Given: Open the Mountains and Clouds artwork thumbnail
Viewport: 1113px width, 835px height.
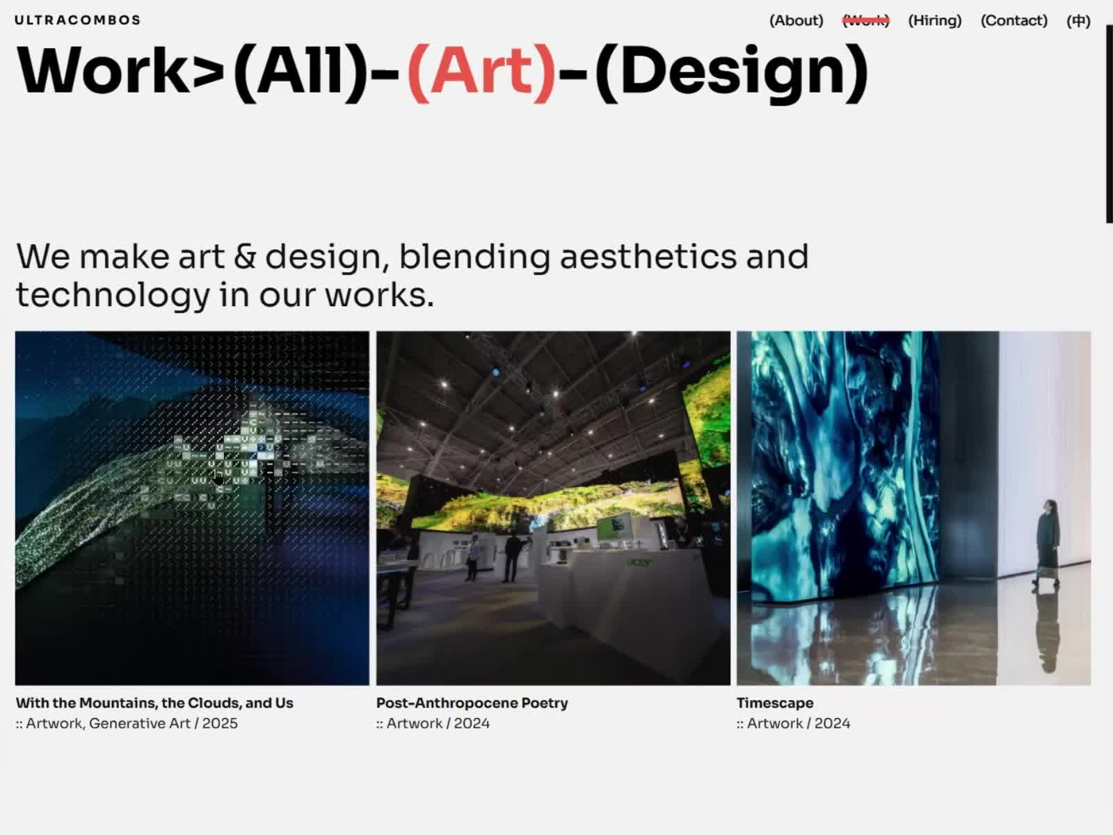Looking at the screenshot, I should point(192,508).
